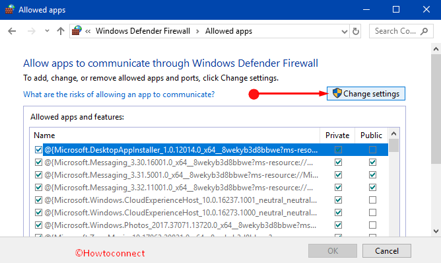Click the forward navigation arrow

[32, 31]
